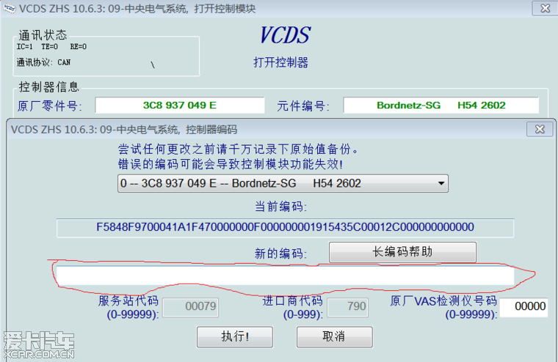The height and width of the screenshot is (362, 558).
Task: Click the warning text 错误的编码可能会导致控制模块功能失效
Action: click(x=231, y=164)
